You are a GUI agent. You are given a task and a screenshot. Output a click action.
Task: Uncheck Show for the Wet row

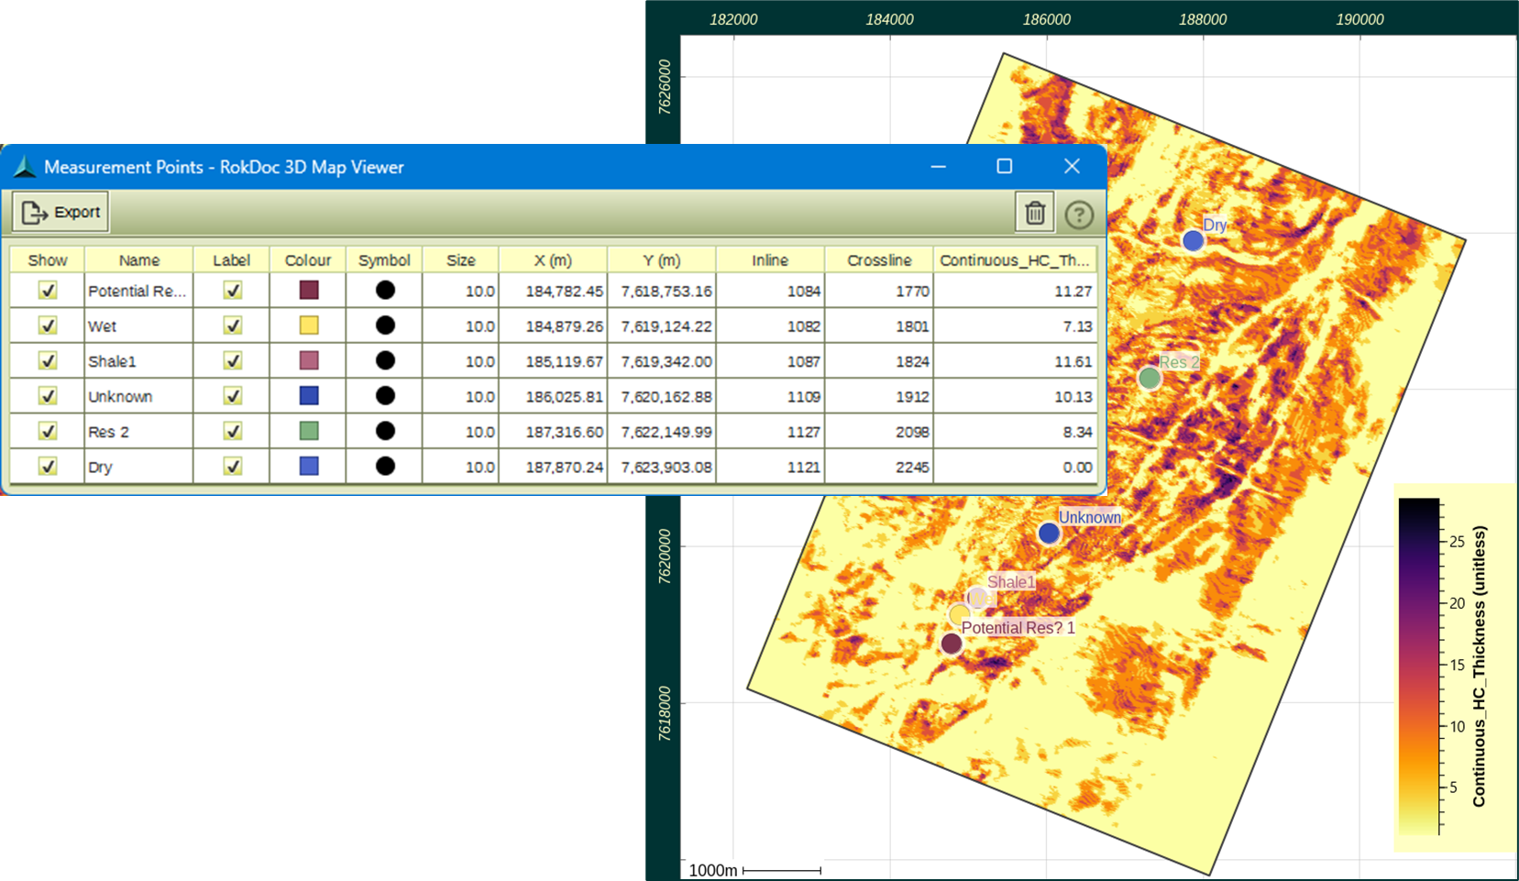(x=48, y=325)
